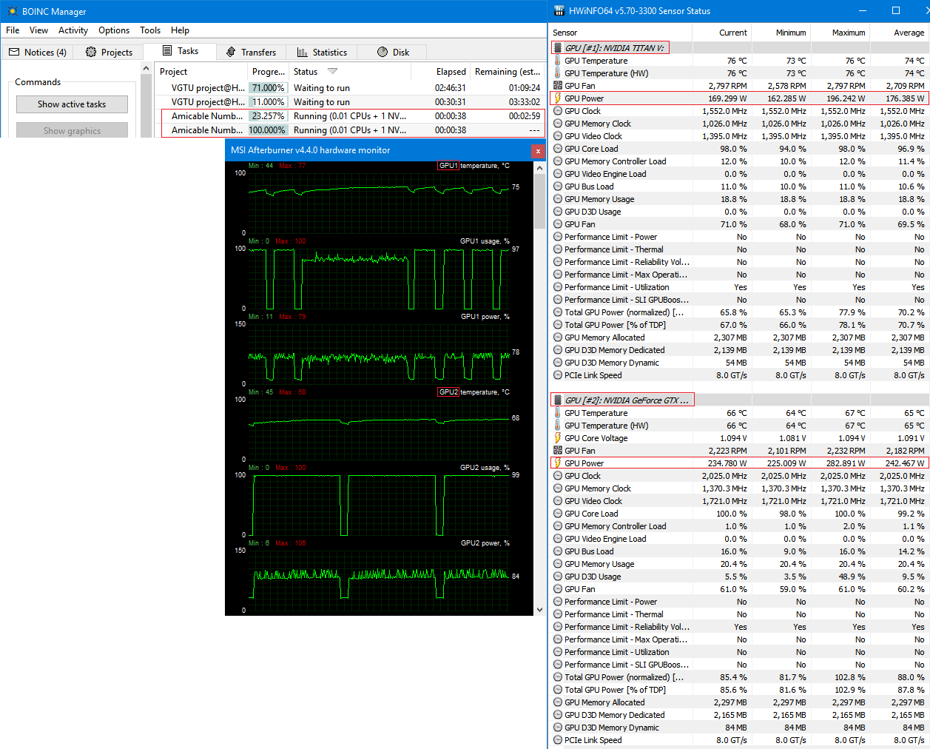This screenshot has width=930, height=749.
Task: Click thermometer icon of the 66 °C GPU Temperature (HW) row
Action: (558, 426)
